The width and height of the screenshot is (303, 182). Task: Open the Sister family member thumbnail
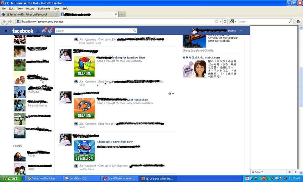[x=20, y=169]
